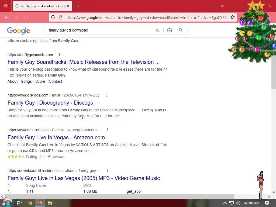Click the Song Name column header

click(36, 185)
